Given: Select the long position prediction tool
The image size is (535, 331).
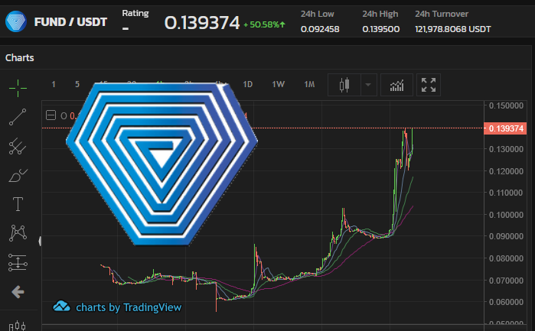Looking at the screenshot, I should [x=18, y=262].
